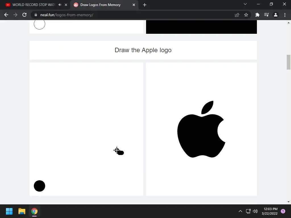291x218 pixels.
Task: Open File Explorer from the taskbar
Action: 22,211
